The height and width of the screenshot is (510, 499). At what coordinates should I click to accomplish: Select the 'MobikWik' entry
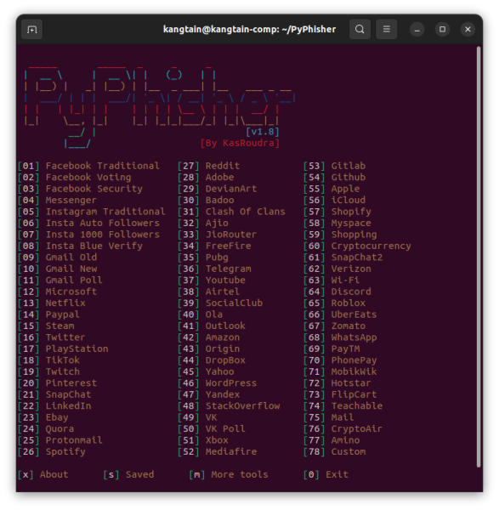coord(354,371)
